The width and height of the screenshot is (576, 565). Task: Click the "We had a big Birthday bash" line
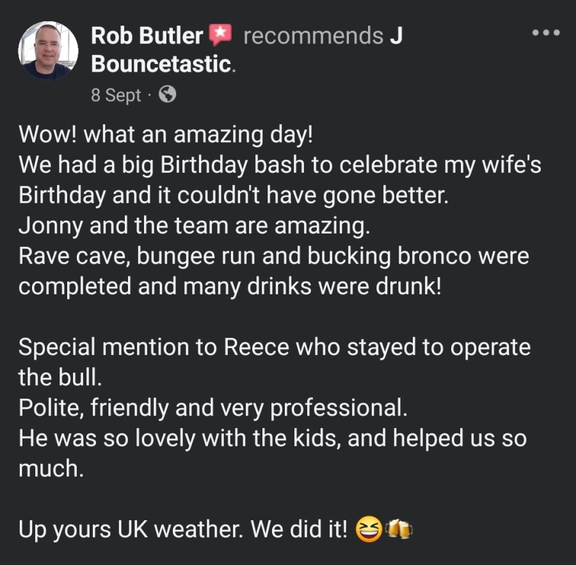(280, 165)
